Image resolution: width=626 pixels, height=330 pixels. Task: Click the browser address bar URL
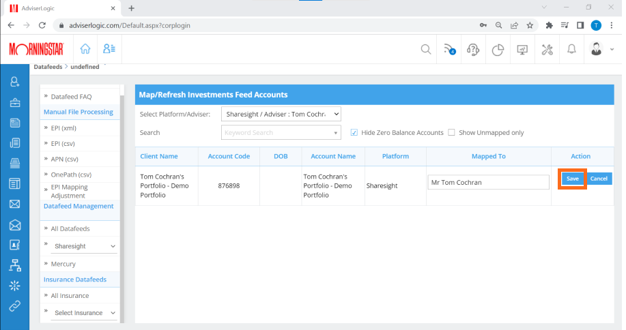[x=129, y=25]
